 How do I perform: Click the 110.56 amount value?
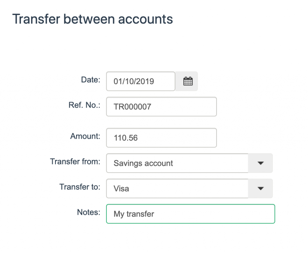coord(126,138)
